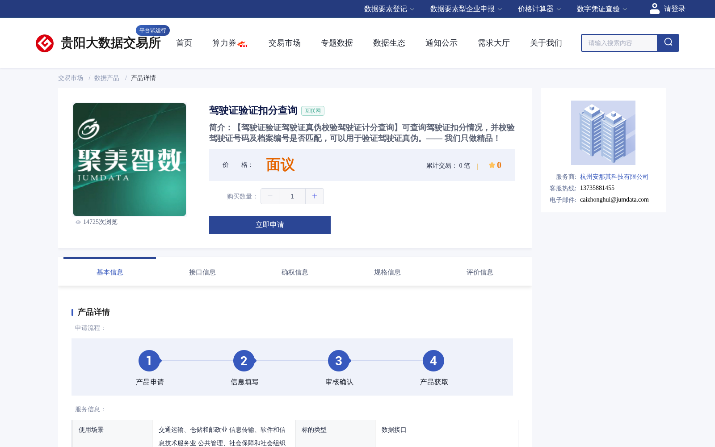Image resolution: width=715 pixels, height=447 pixels.
Task: Click step 2 信息填写 circle
Action: click(244, 361)
